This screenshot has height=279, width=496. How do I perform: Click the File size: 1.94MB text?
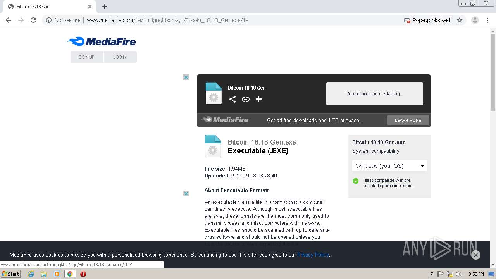225,169
